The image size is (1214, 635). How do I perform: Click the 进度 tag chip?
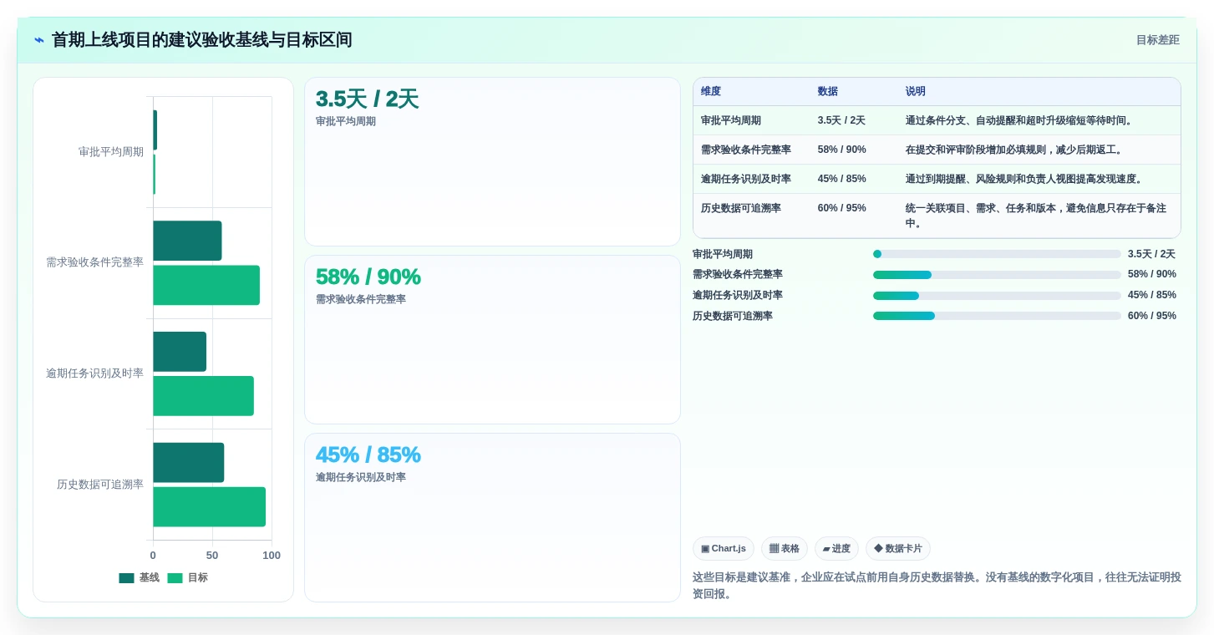click(x=836, y=549)
